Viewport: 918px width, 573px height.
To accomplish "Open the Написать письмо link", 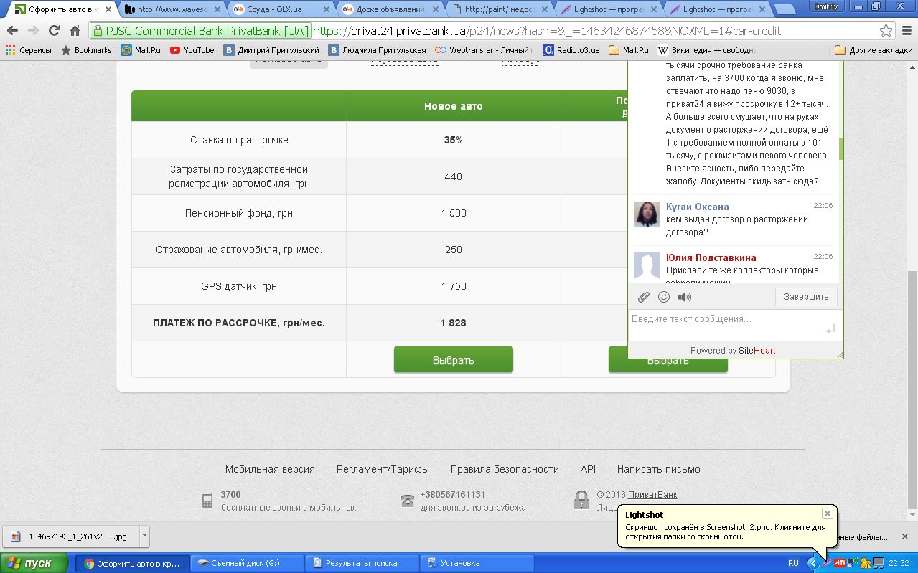I will (x=659, y=469).
